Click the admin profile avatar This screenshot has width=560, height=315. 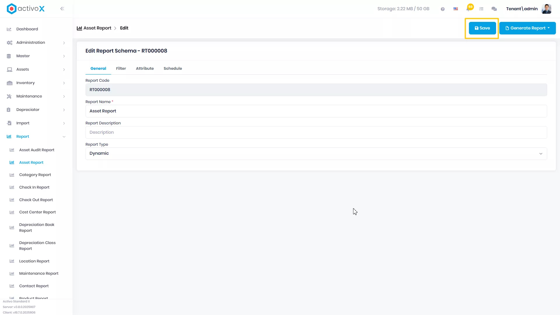point(546,9)
